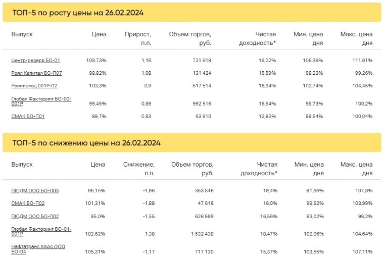Click the Нафтатранс плюс ООО БО-04 link
383x260 pixels.
[x=38, y=248]
